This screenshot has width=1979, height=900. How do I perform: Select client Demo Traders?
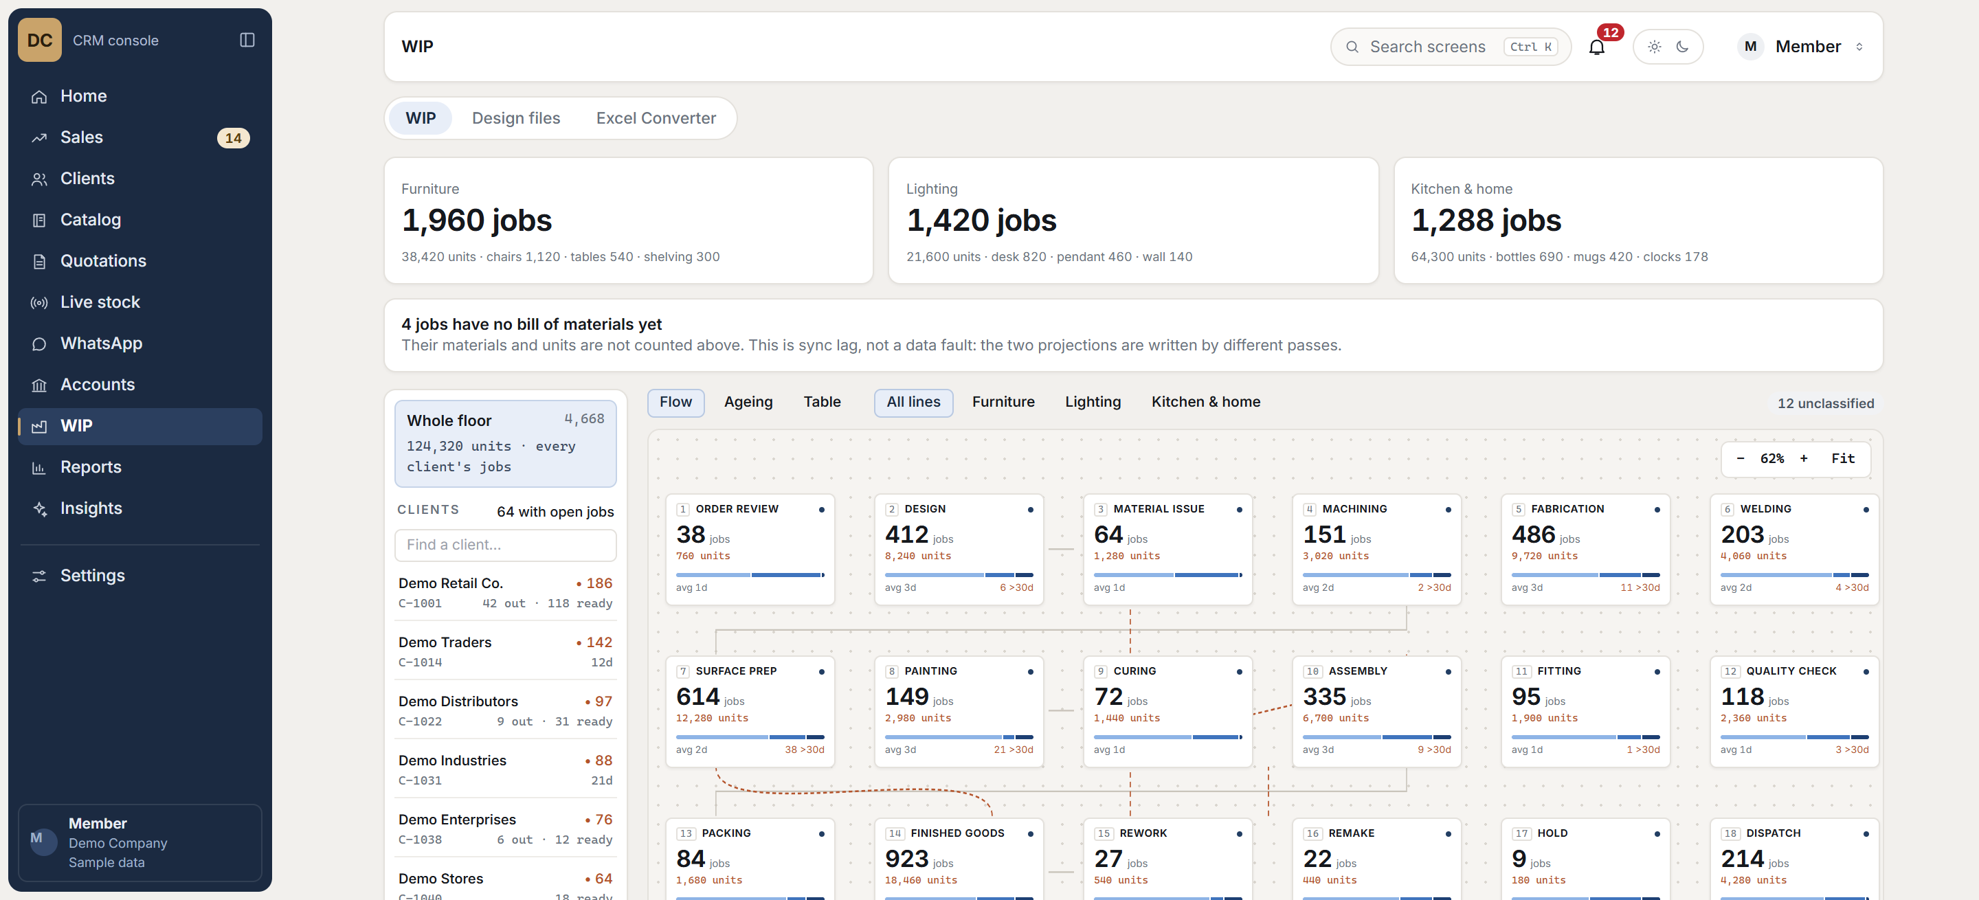pyautogui.click(x=505, y=652)
